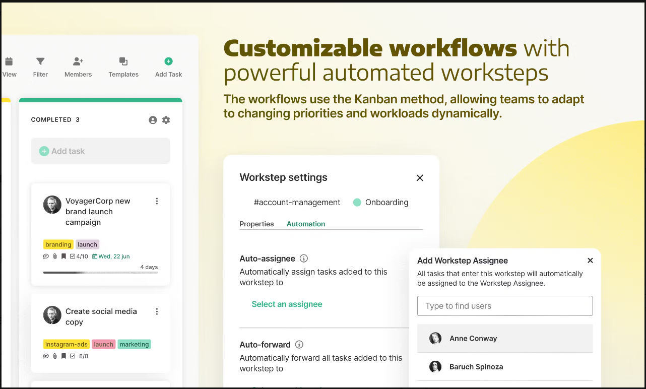Image resolution: width=646 pixels, height=389 pixels.
Task: Select Anne Conway as assignee
Action: 505,338
